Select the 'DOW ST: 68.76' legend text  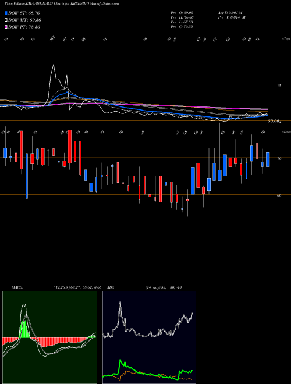click(x=24, y=13)
